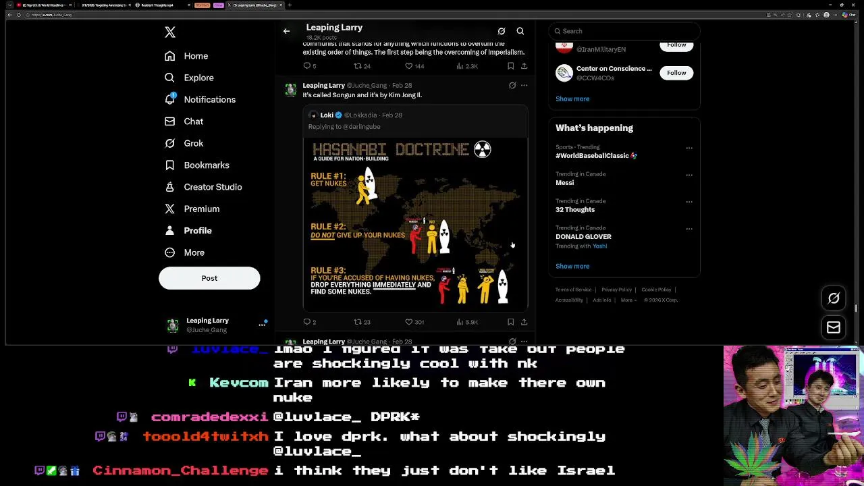This screenshot has height=486, width=864.
Task: Click Show more under who to follow
Action: click(572, 99)
